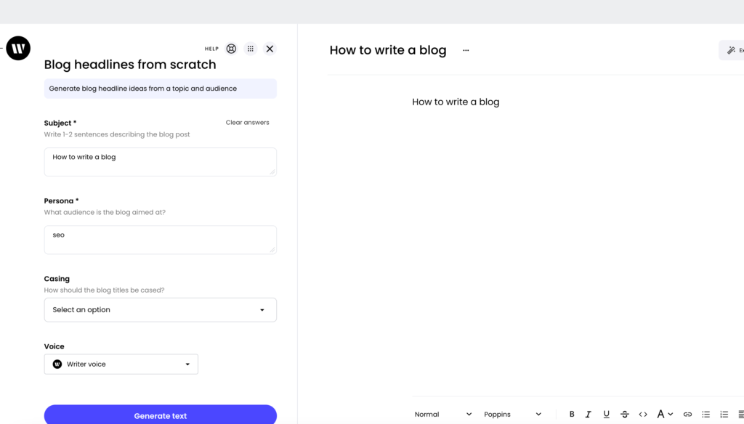Open the Poppins font dropdown

[x=512, y=414]
